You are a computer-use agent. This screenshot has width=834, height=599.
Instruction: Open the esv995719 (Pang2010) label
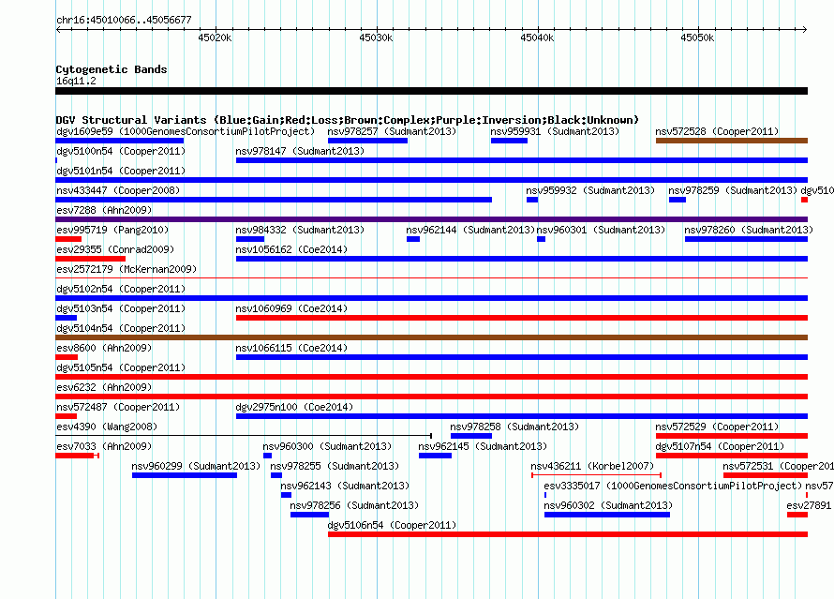click(x=112, y=230)
